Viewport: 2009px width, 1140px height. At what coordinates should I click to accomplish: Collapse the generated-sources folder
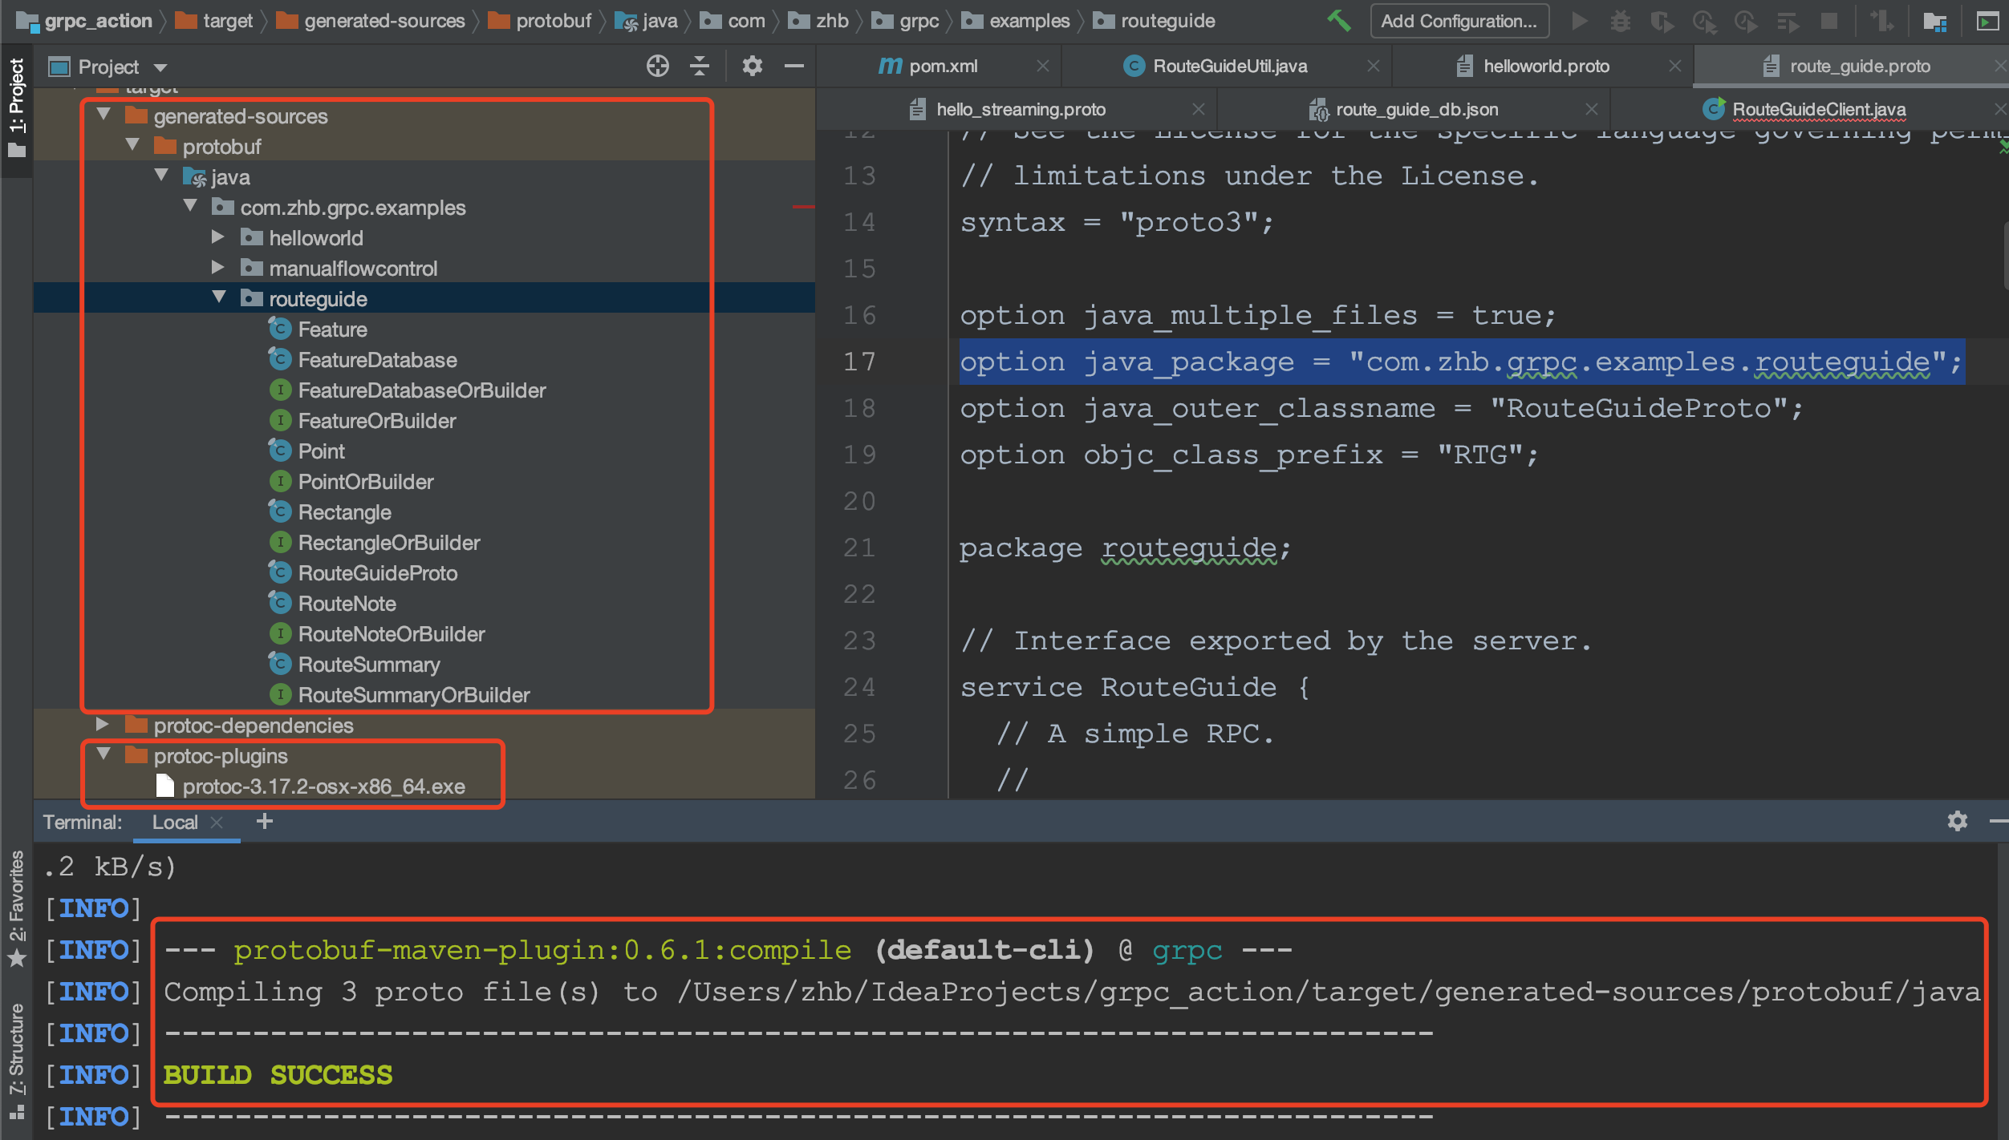[103, 115]
